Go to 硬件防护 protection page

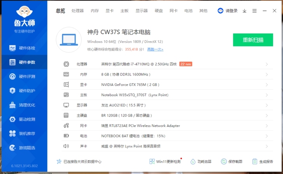[24, 91]
